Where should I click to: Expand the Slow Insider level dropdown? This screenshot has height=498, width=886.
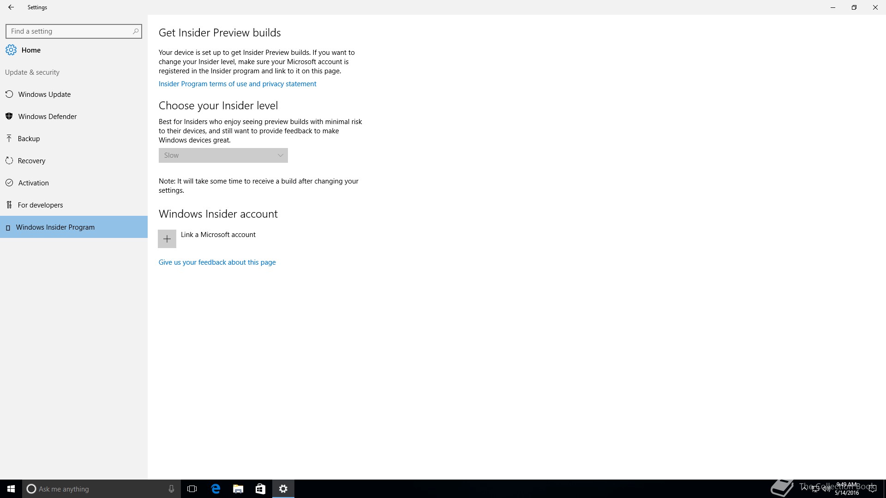tap(223, 155)
